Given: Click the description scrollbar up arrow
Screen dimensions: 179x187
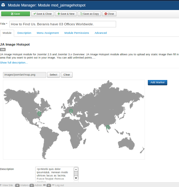Looking at the screenshot, I should tap(76, 169).
